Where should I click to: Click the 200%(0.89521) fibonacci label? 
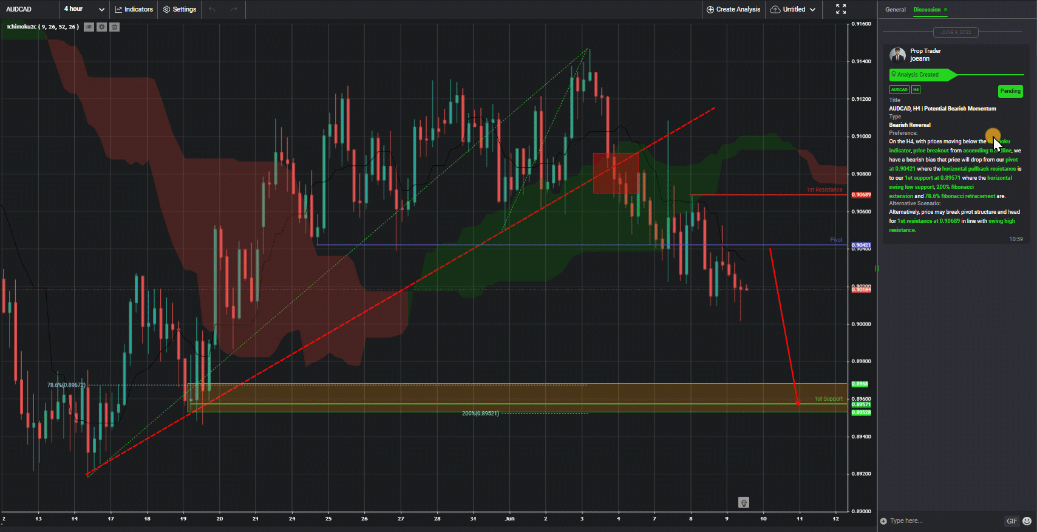[480, 414]
